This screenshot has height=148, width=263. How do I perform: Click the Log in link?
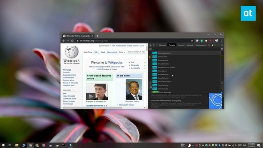click(x=142, y=46)
